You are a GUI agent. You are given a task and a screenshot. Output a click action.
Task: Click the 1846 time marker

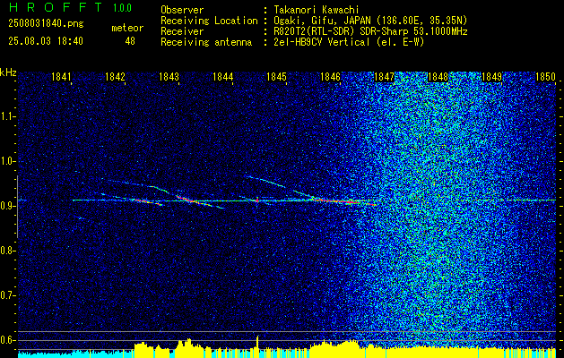tap(330, 76)
